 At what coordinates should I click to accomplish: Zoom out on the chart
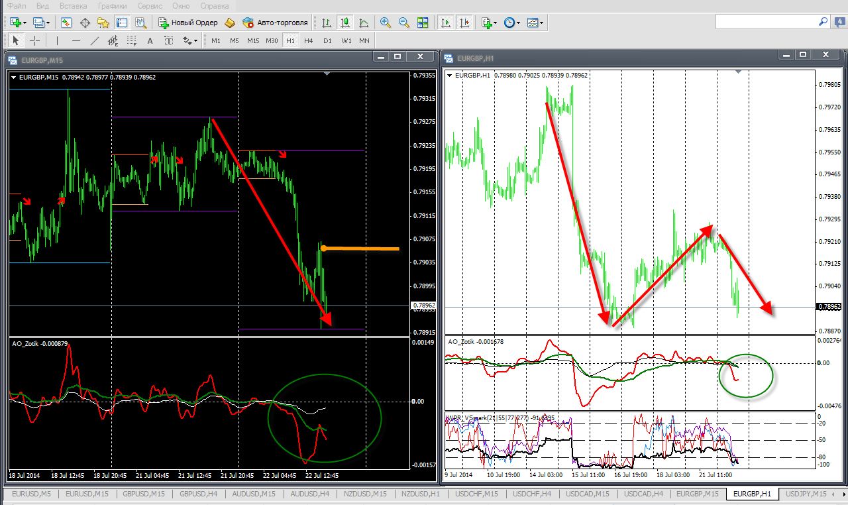(404, 23)
